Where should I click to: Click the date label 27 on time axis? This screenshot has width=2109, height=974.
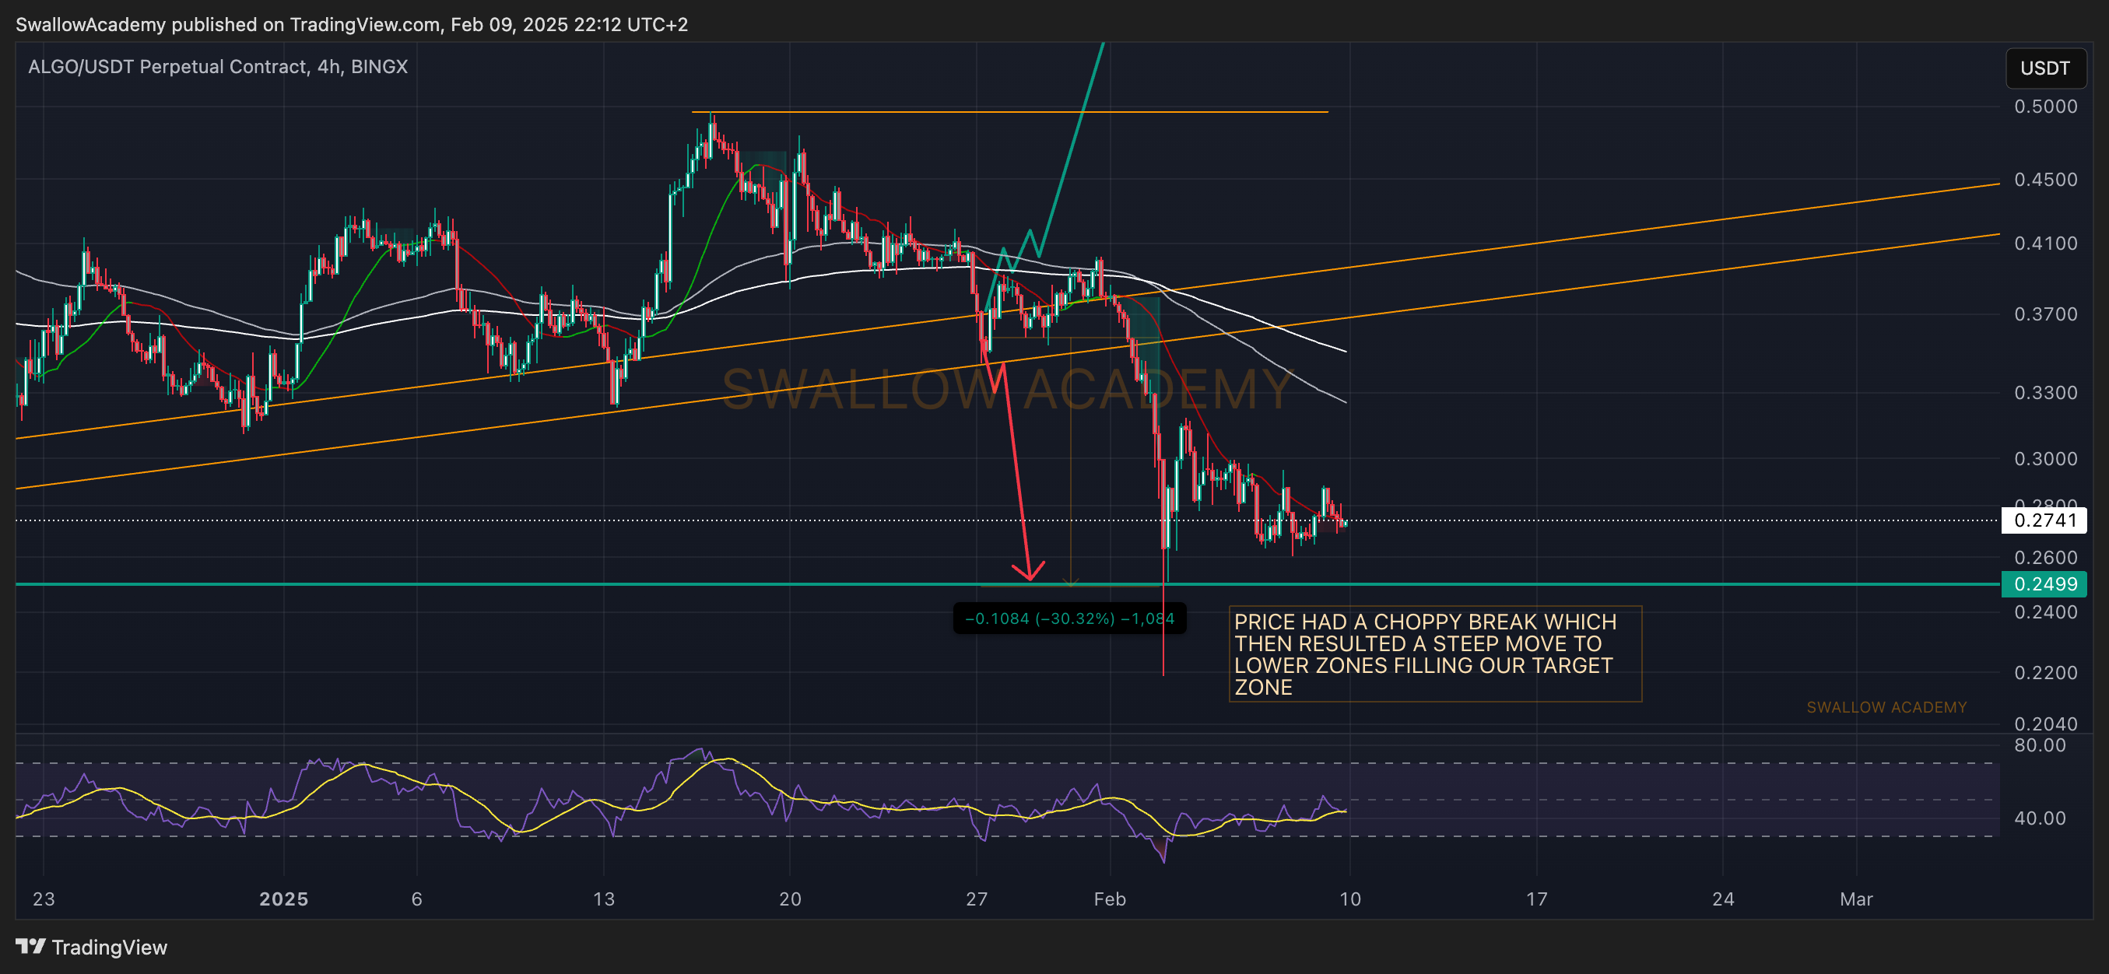coord(977,899)
